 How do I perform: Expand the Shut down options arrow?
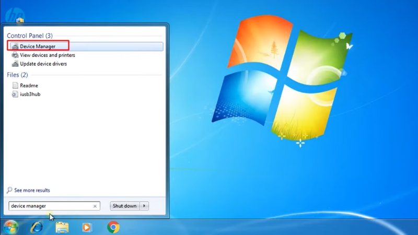click(144, 206)
